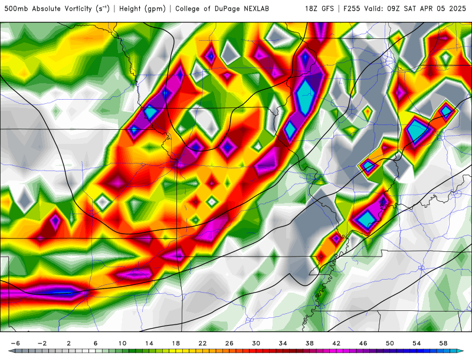Screen dimensions: 472x354
Task: Click the "500mb Absolute Vorticity (s⁻¹)" title text
Action: tap(57, 8)
